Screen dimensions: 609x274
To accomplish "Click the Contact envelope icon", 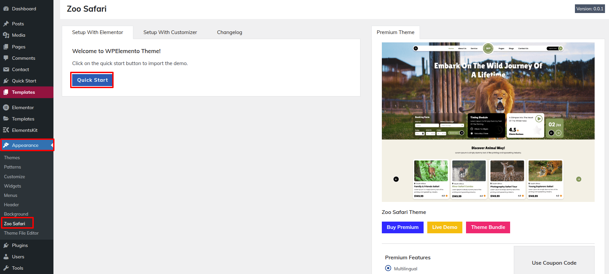I will (6, 69).
